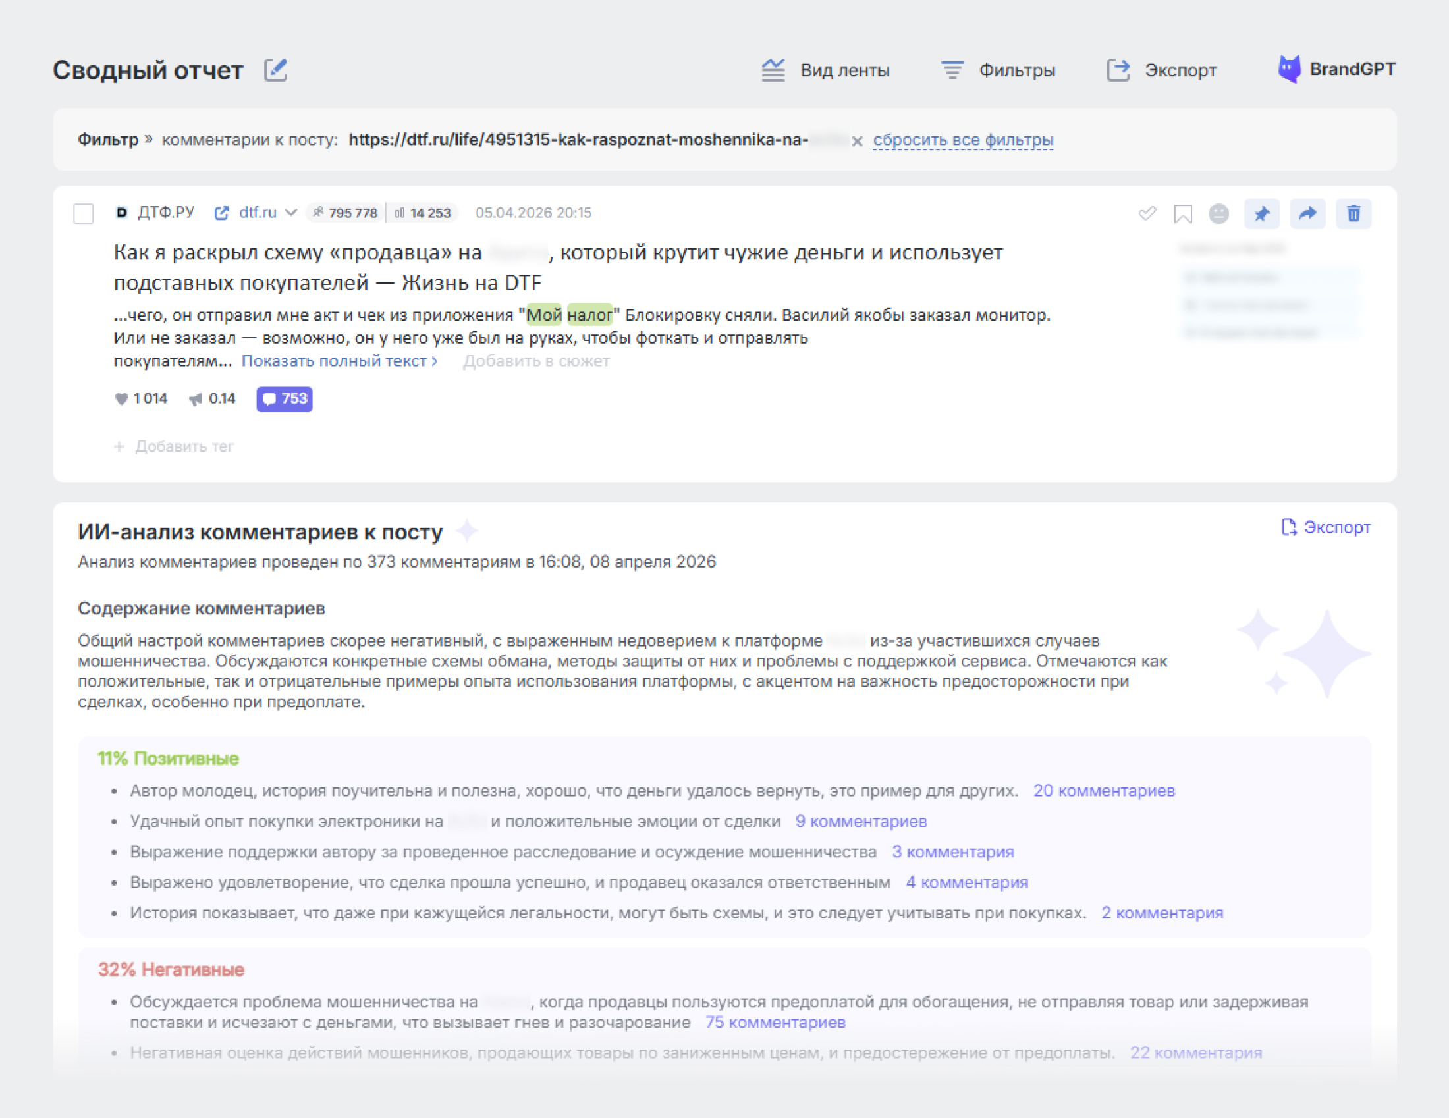Pin the post using the star icon

point(1263,214)
